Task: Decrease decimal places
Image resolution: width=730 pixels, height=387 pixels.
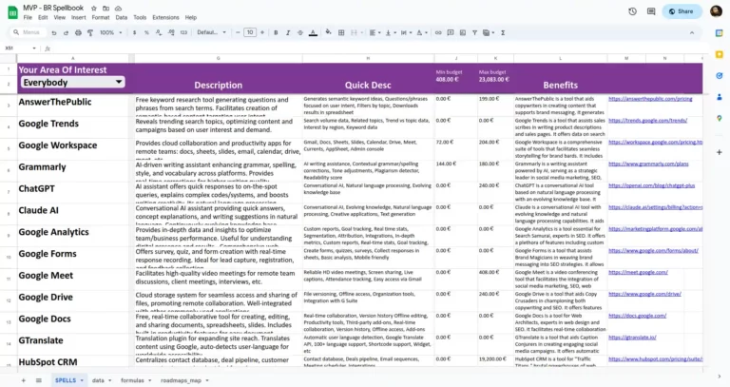Action: click(x=159, y=32)
